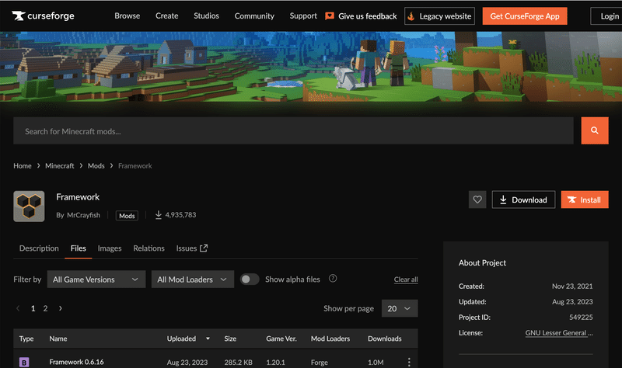Open the Support menu
The width and height of the screenshot is (622, 368).
pos(303,16)
